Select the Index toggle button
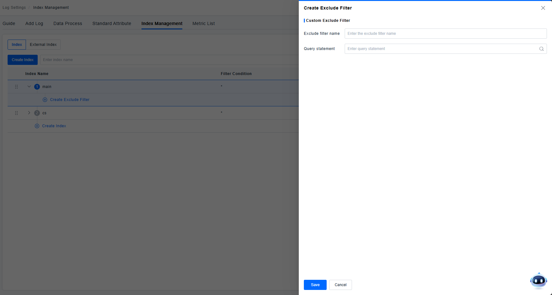 tap(17, 45)
